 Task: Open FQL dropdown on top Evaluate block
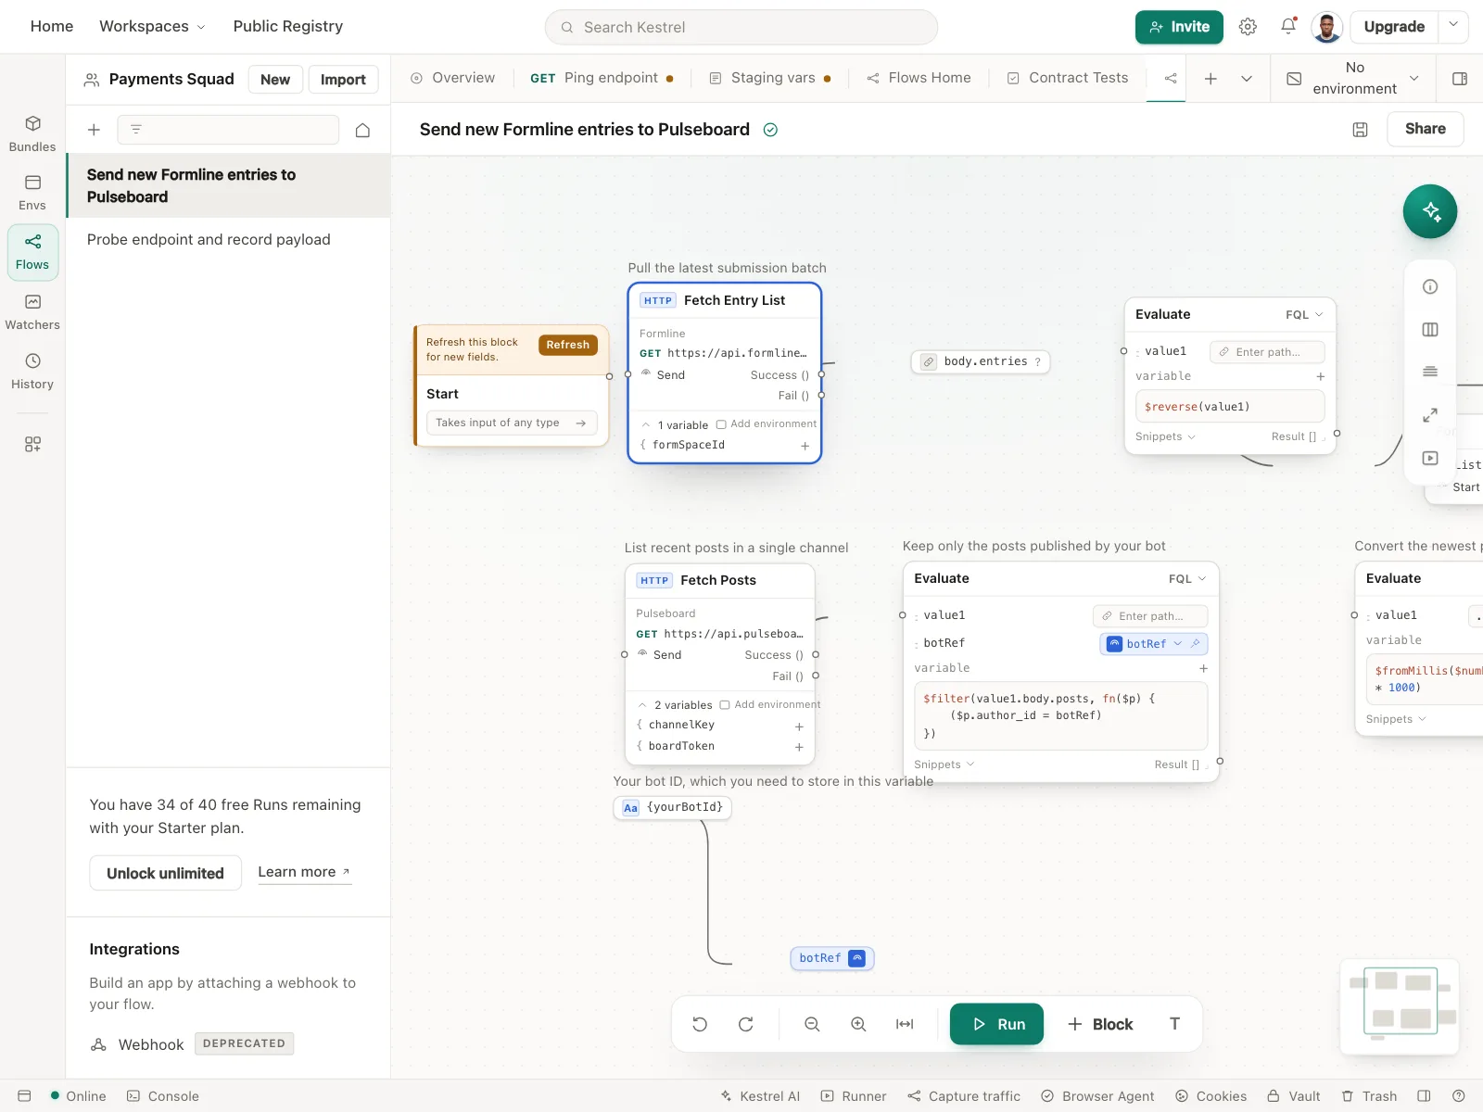click(x=1304, y=315)
